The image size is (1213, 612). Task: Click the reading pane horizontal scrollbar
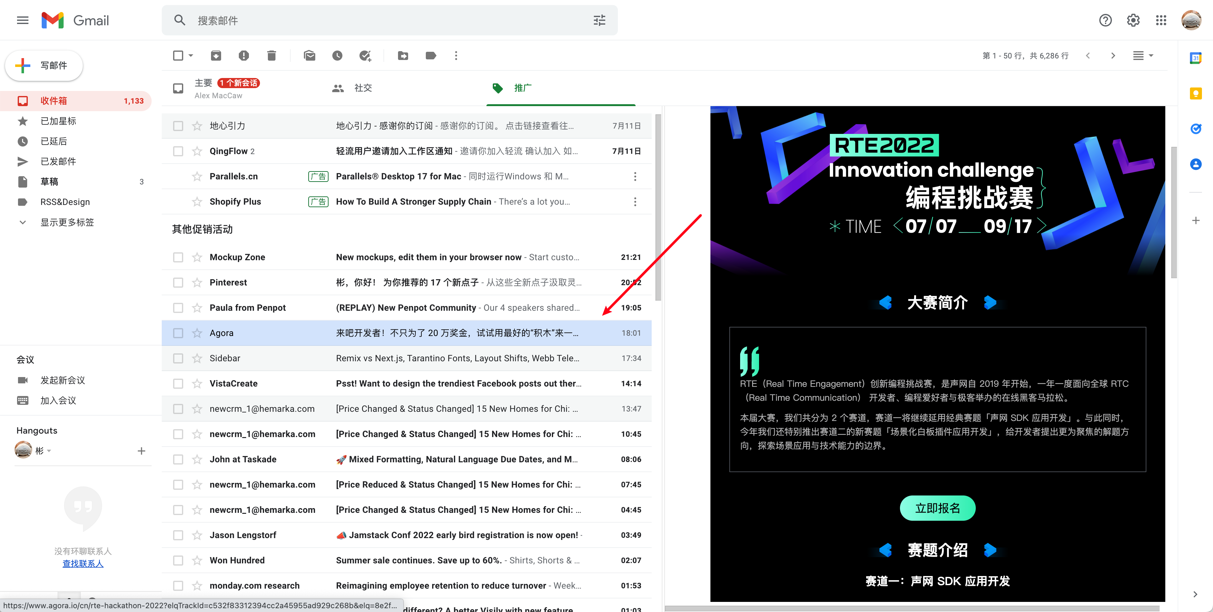[x=912, y=608]
